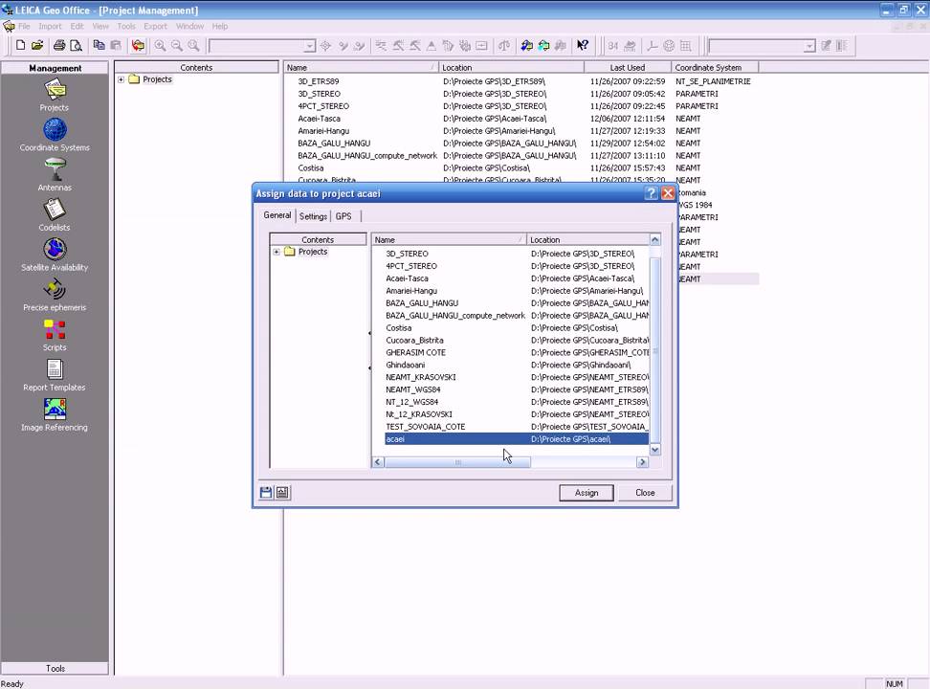930x689 pixels.
Task: Click the dialog horizontal scroll right arrow
Action: (x=642, y=462)
